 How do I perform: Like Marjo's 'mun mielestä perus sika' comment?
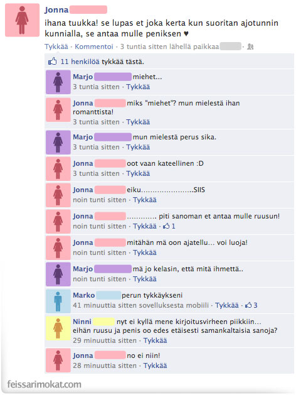pyautogui.click(x=138, y=147)
